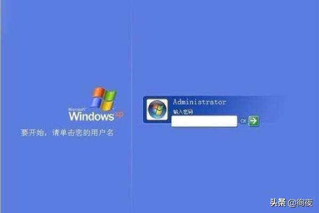319x213 pixels.
Task: Click the vertical divider line between panels
Action: [132, 106]
